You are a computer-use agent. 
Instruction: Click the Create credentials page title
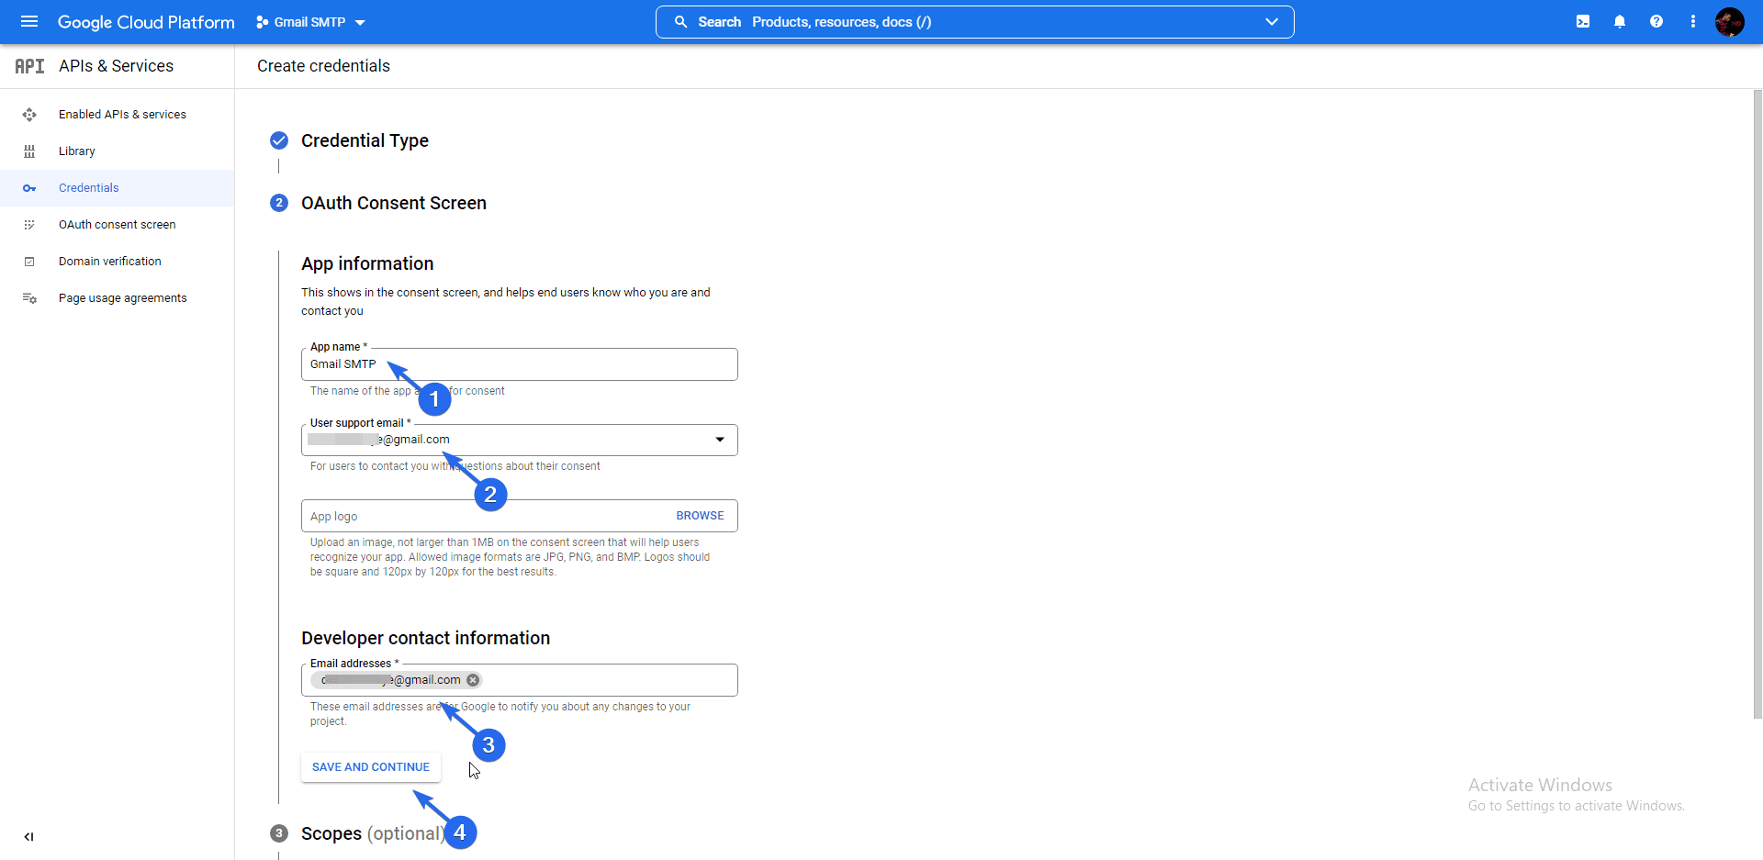(x=323, y=66)
